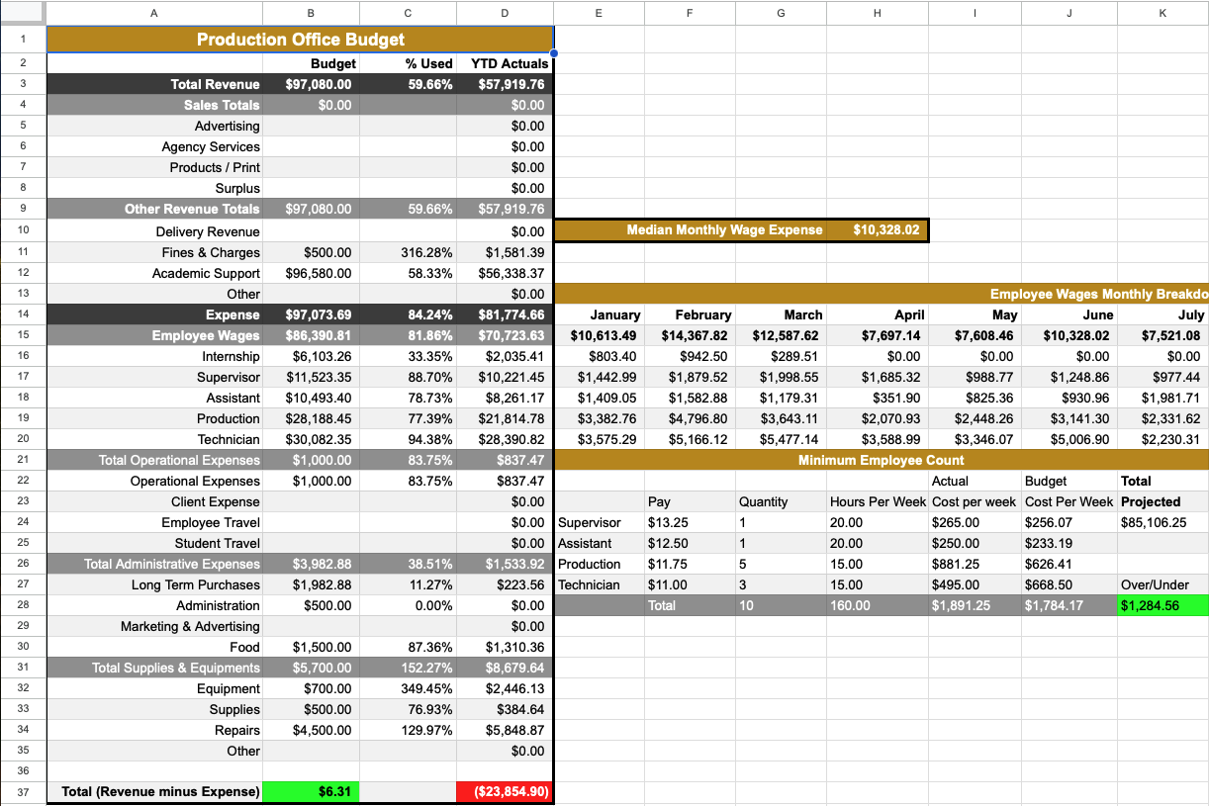Select the red ($23,854.90) total cell
Viewport: 1209px width, 806px height.
(505, 792)
